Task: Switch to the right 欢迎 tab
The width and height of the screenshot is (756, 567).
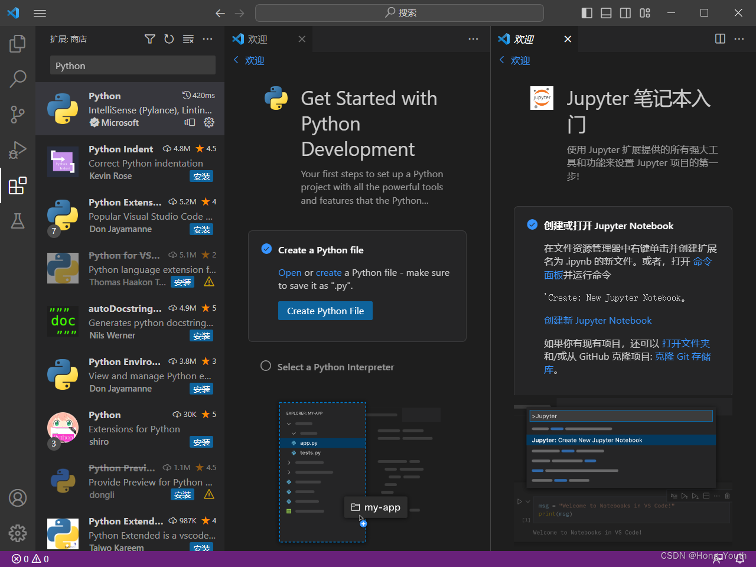Action: 524,39
